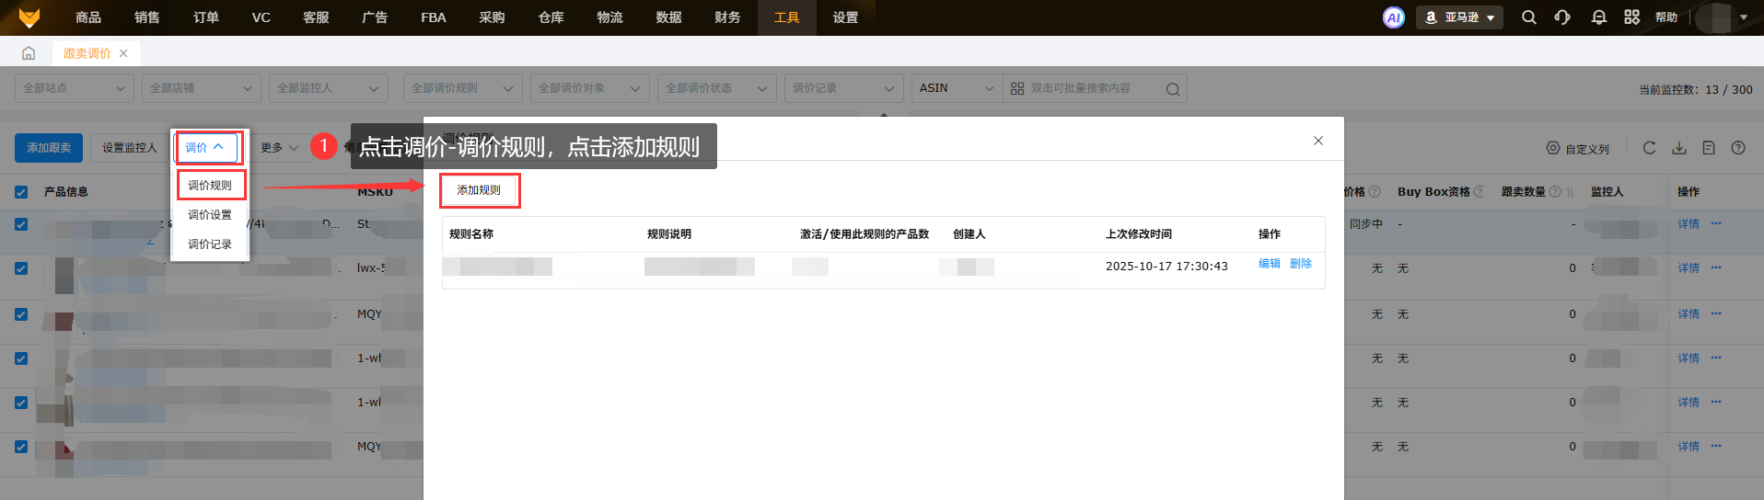The image size is (1764, 500).
Task: Close the 跟卖调价 tab
Action: [123, 53]
